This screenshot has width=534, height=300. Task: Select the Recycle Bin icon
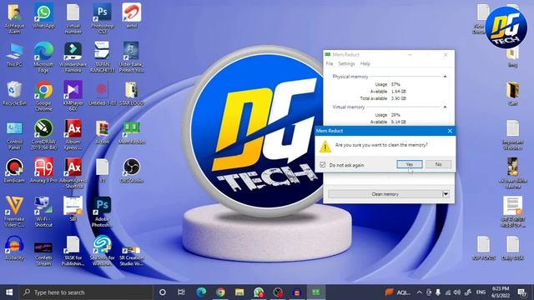[x=14, y=93]
